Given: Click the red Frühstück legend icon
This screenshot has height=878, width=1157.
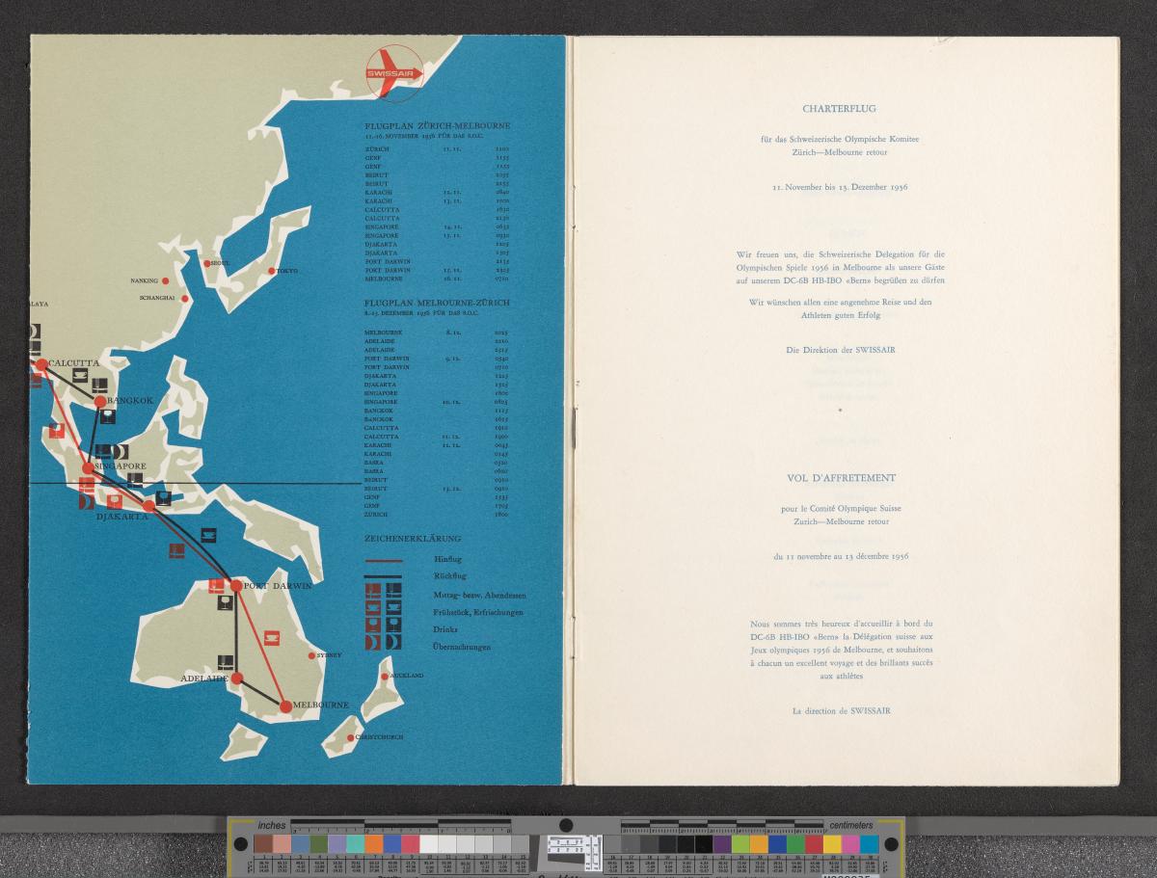Looking at the screenshot, I should [x=373, y=608].
